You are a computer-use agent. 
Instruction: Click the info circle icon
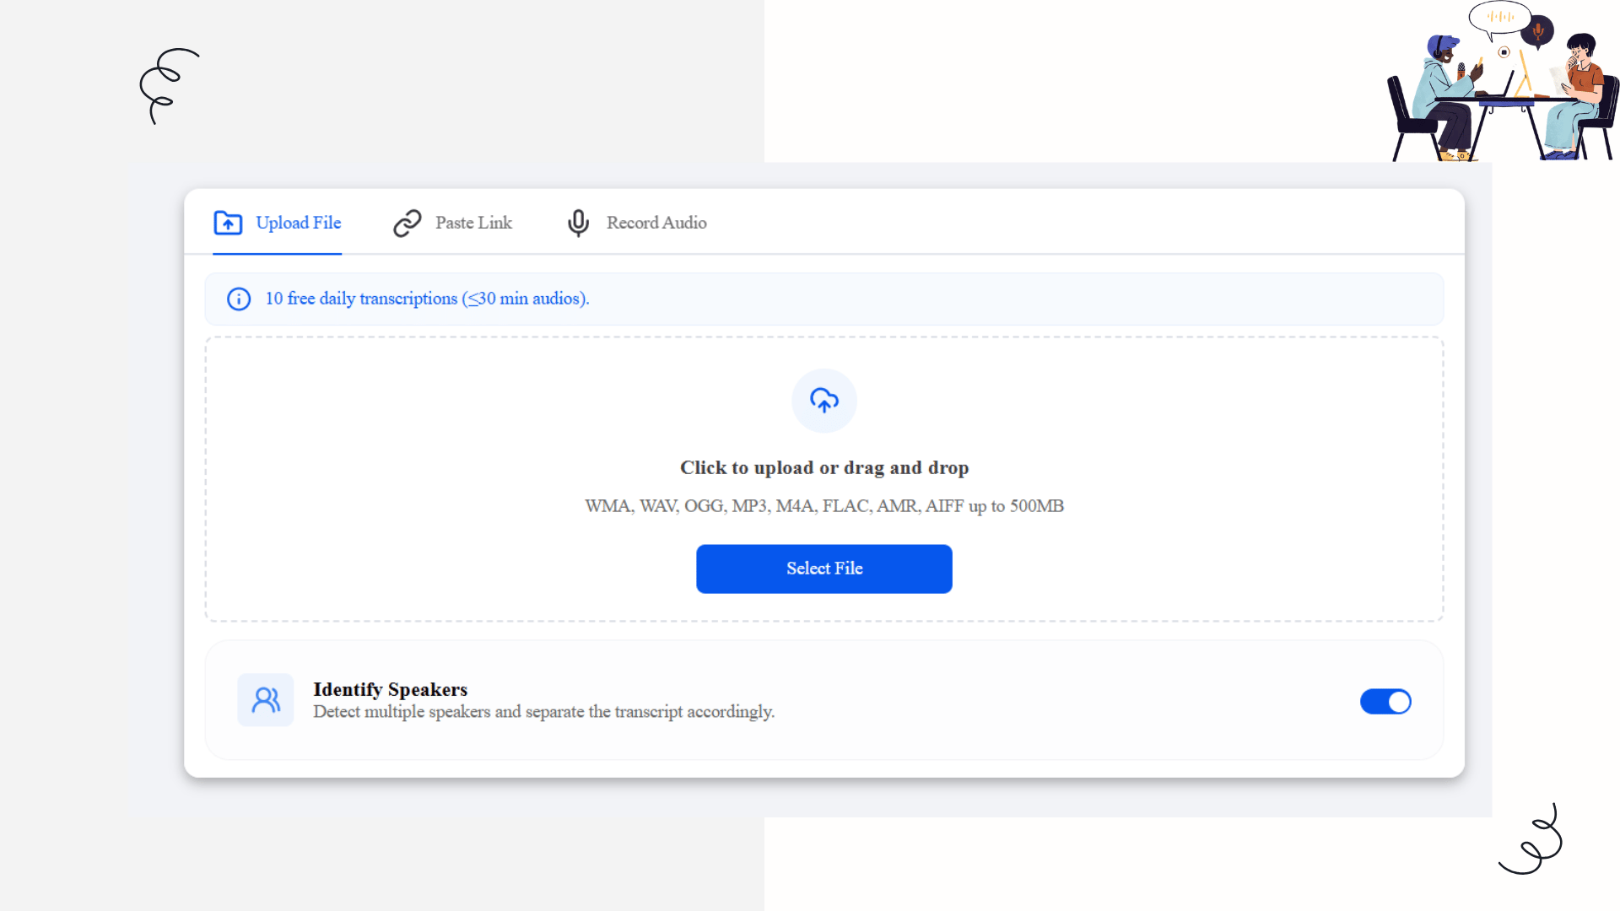(x=239, y=299)
